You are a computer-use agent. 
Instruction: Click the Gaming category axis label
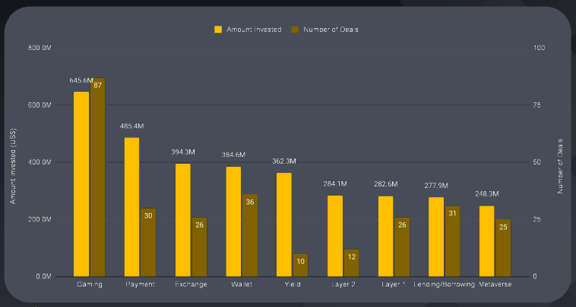point(89,284)
